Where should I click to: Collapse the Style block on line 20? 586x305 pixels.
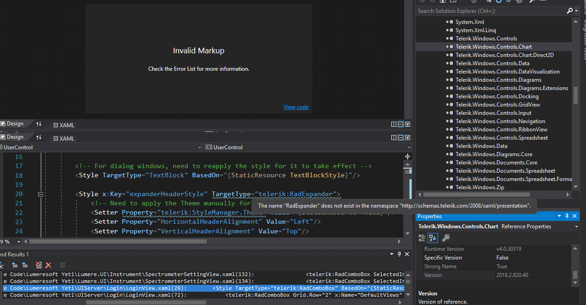point(40,194)
